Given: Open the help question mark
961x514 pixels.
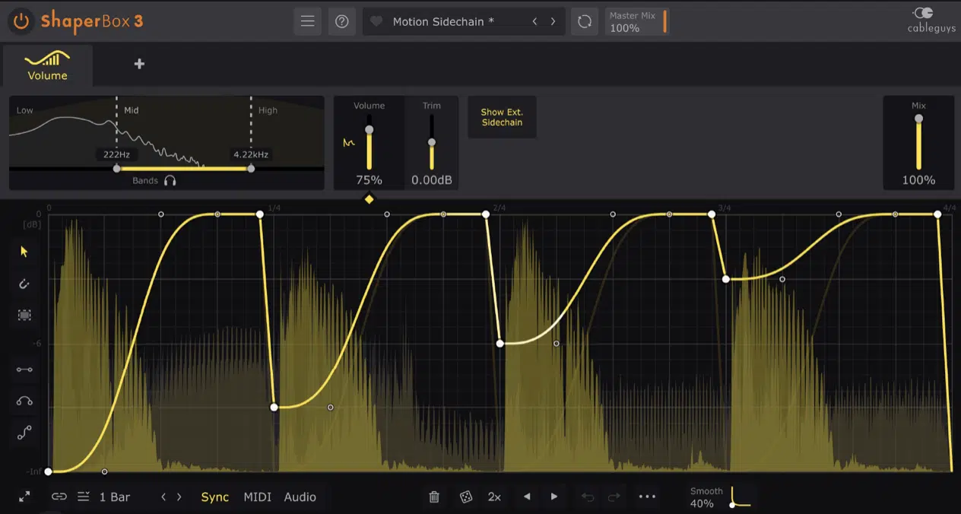Looking at the screenshot, I should pyautogui.click(x=342, y=21).
